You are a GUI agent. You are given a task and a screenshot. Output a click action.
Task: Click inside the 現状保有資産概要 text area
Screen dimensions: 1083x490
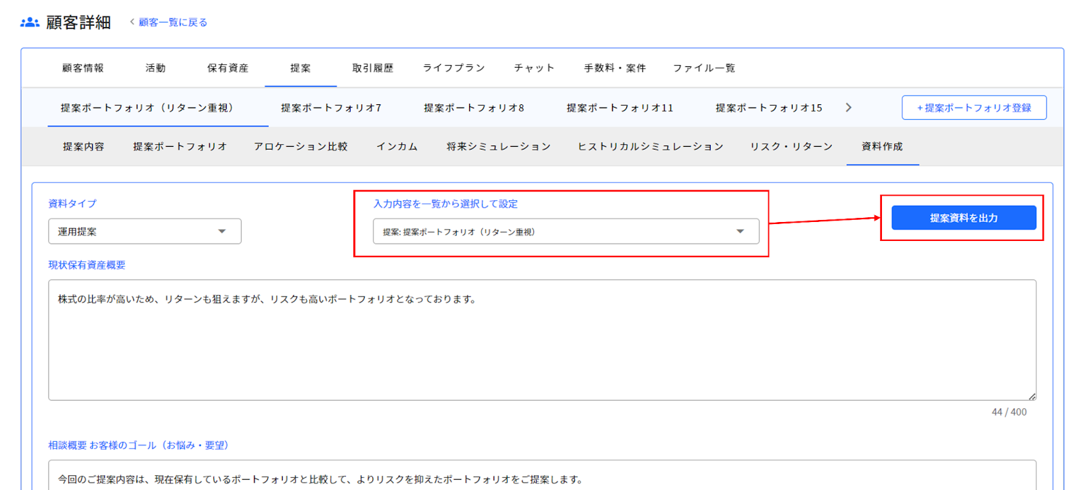point(542,340)
